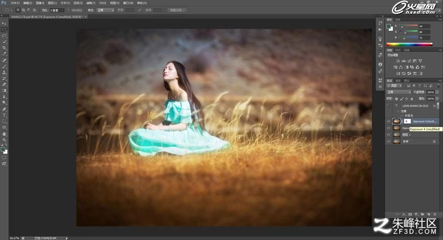The width and height of the screenshot is (443, 240).
Task: Open the Edit menu
Action: [x=28, y=3]
